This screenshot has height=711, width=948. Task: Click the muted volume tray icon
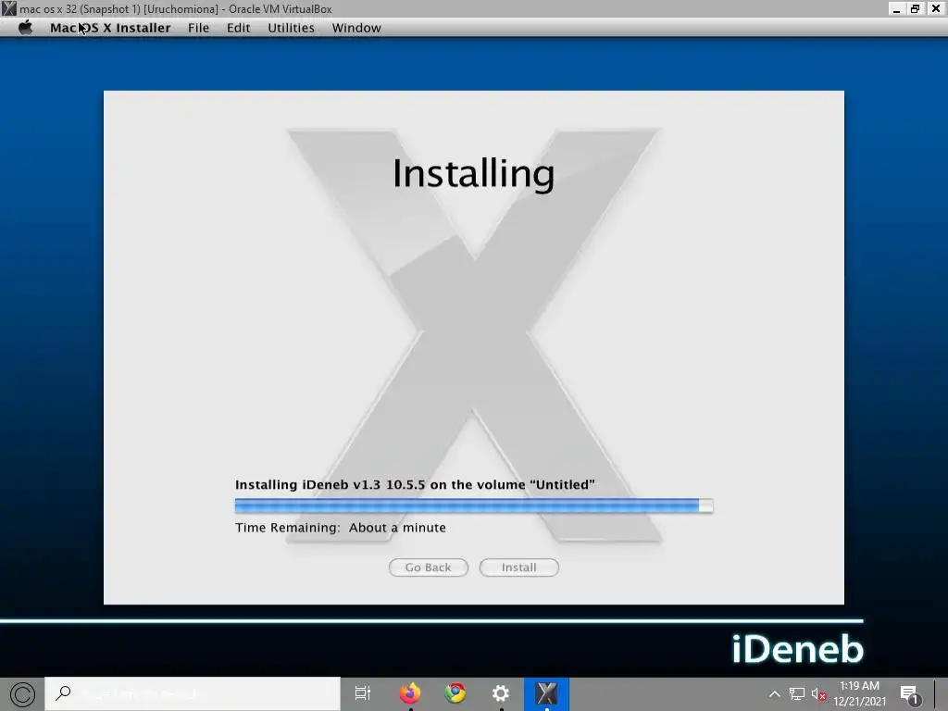click(818, 694)
